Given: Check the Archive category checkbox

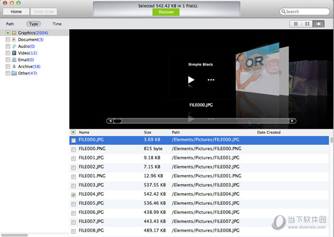Looking at the screenshot, I should click(x=8, y=66).
